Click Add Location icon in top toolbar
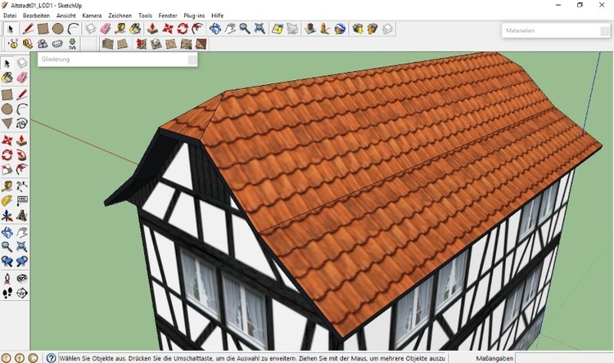 [x=278, y=29]
